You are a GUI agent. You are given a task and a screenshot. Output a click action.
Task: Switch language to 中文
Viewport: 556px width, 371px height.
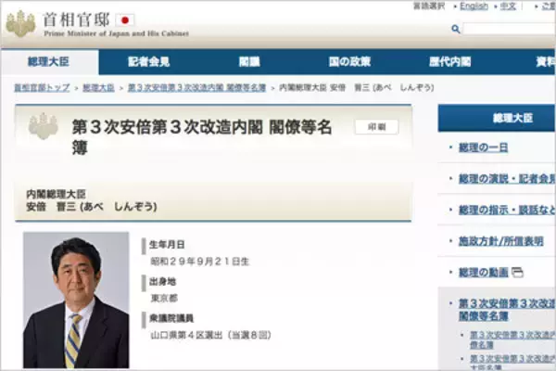point(509,6)
